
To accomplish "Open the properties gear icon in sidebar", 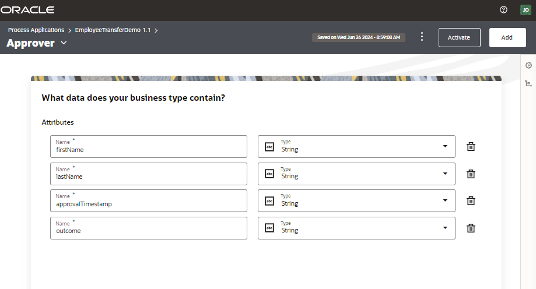I will coord(528,65).
